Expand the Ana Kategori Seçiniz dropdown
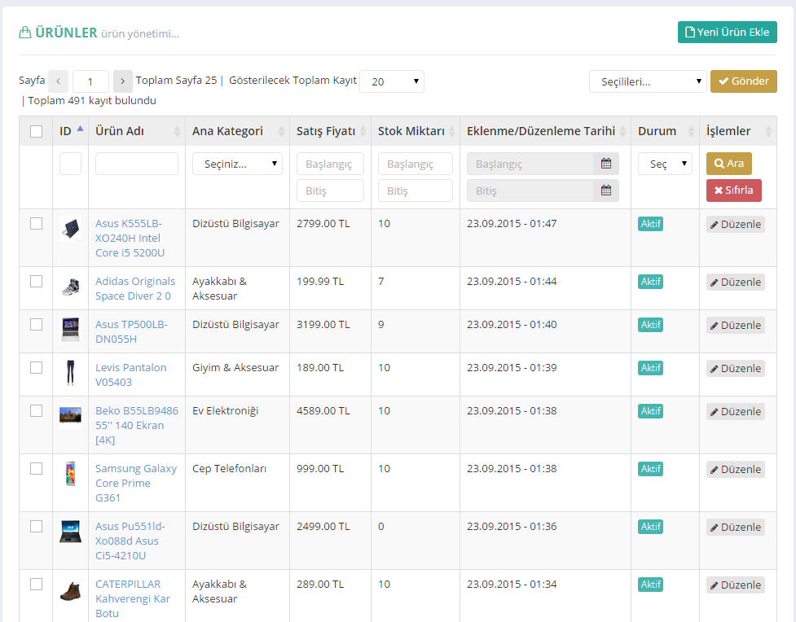796x622 pixels. [x=237, y=164]
